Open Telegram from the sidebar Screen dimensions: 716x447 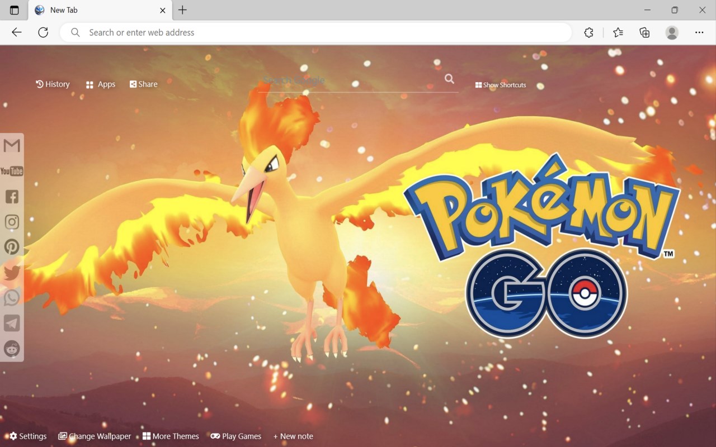point(12,323)
